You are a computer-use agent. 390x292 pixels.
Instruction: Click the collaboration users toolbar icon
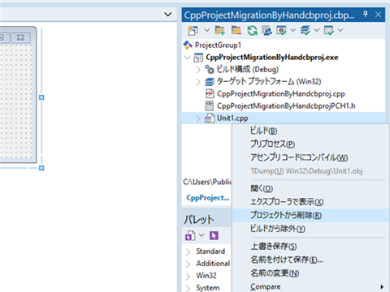coord(266,30)
